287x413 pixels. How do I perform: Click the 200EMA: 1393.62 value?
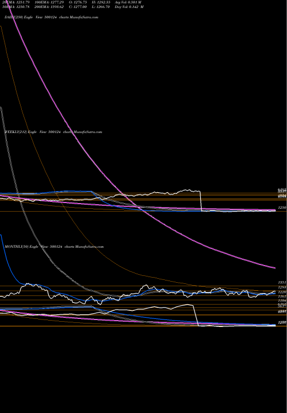49,7
